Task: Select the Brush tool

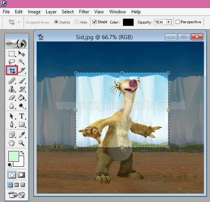Action: coord(22,81)
